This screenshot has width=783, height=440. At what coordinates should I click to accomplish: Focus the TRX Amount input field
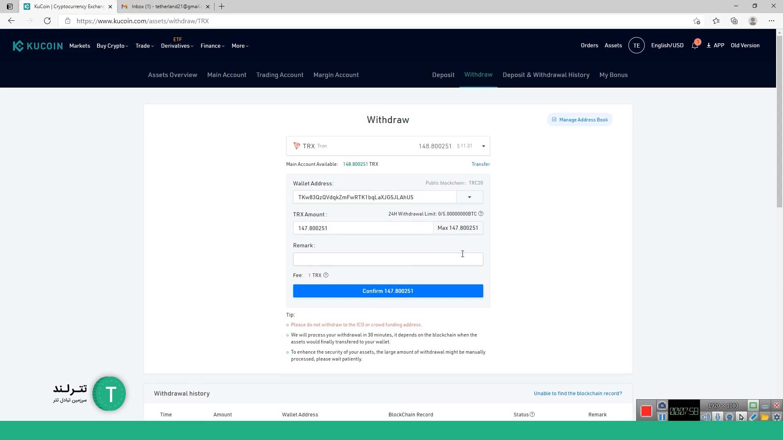pyautogui.click(x=363, y=228)
